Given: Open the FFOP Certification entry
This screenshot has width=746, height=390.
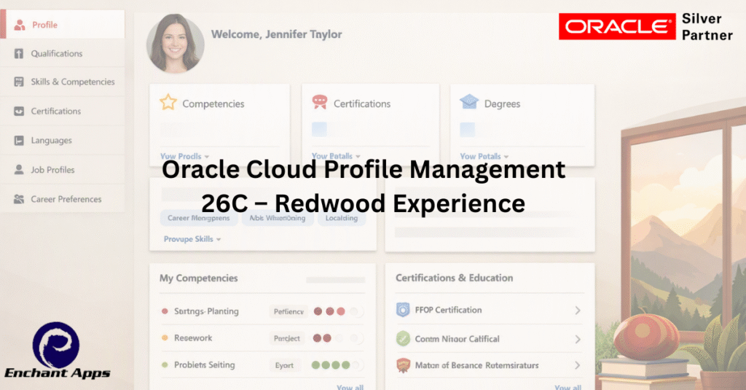Looking at the screenshot, I should point(489,310).
